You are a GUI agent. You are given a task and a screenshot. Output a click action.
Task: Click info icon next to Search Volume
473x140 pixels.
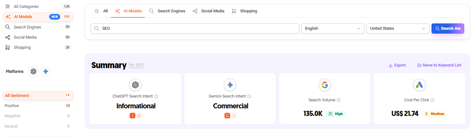pos(339,100)
